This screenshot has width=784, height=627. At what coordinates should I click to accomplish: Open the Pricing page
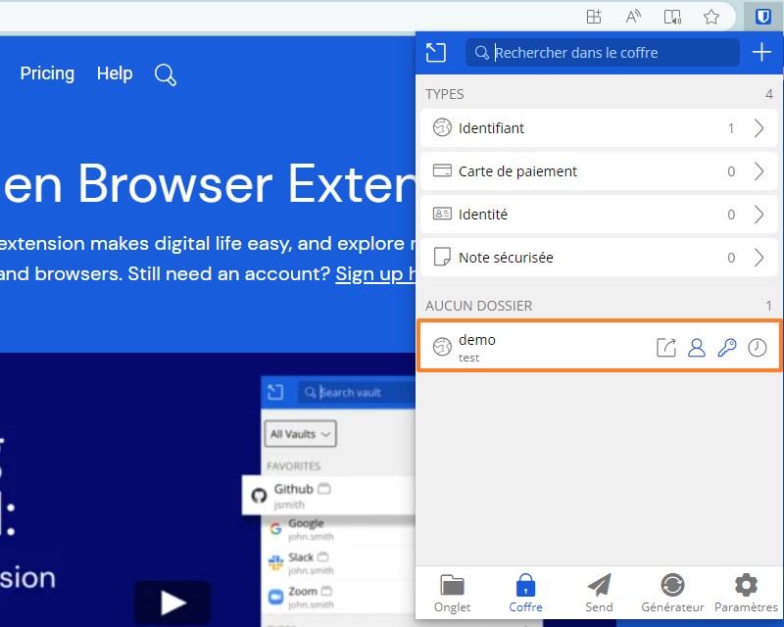coord(47,73)
